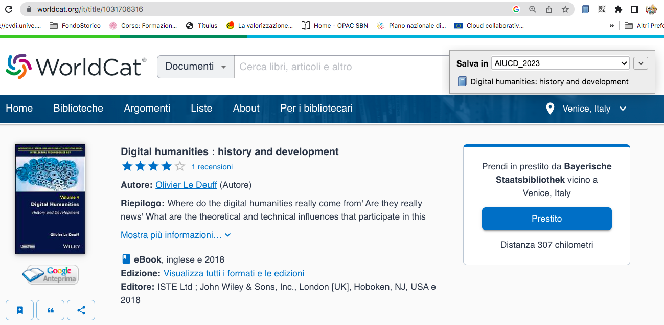
Task: Open Visualizza tutti i formati e le edizioni
Action: point(234,273)
